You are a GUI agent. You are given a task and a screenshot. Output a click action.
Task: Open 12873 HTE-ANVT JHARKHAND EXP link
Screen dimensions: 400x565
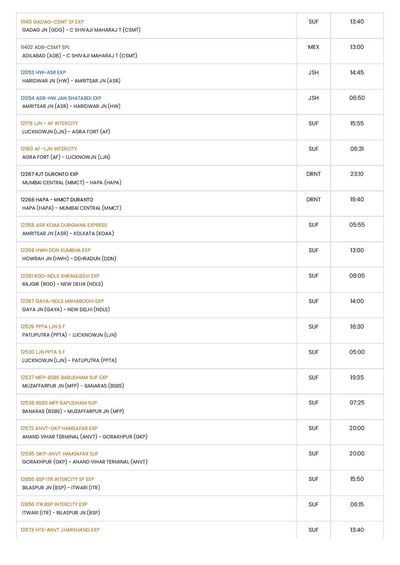[60, 530]
